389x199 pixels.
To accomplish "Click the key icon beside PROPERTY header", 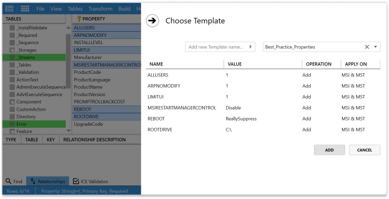I will 79,19.
